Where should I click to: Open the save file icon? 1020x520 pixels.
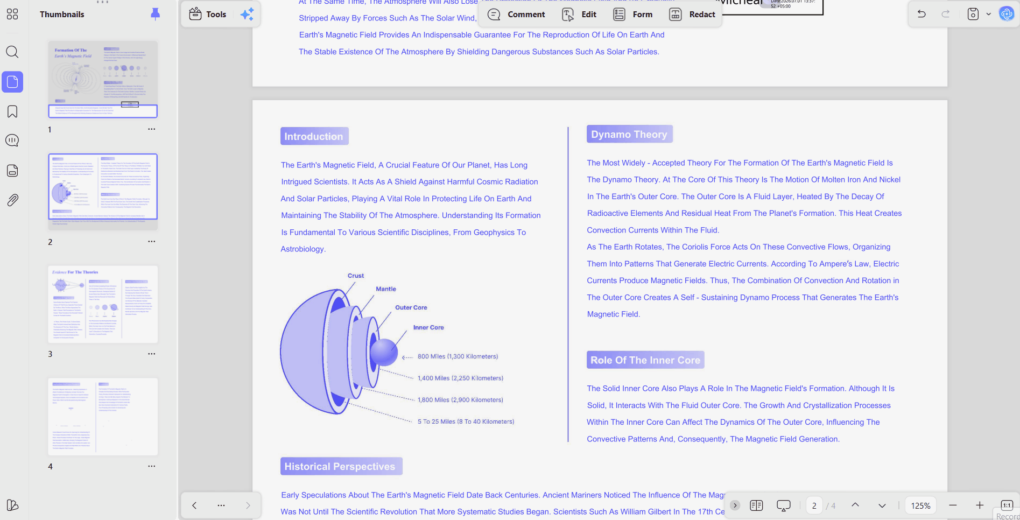coord(973,14)
